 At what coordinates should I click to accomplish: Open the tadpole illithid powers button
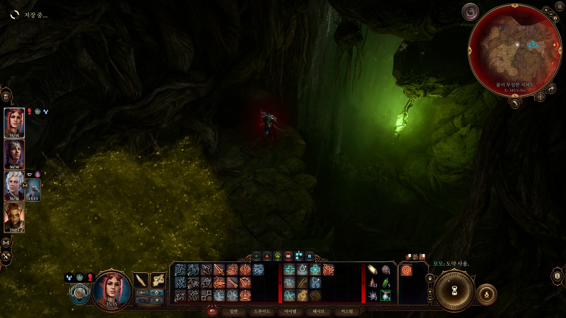470,12
